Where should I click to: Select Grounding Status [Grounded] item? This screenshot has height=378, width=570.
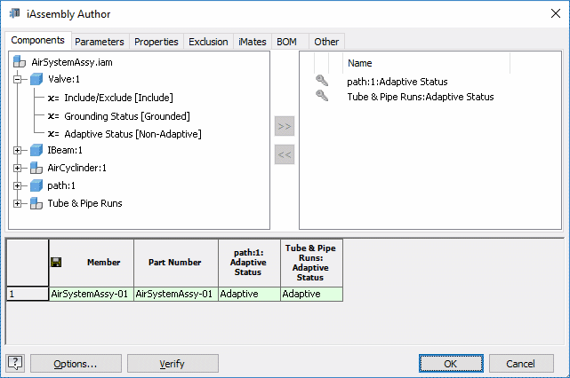pos(127,116)
